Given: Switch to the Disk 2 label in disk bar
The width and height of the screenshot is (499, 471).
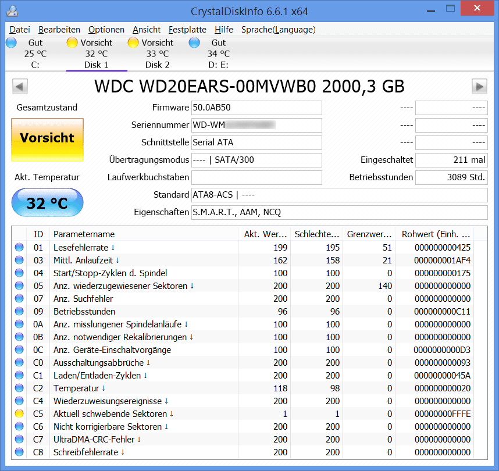Looking at the screenshot, I should (x=157, y=65).
